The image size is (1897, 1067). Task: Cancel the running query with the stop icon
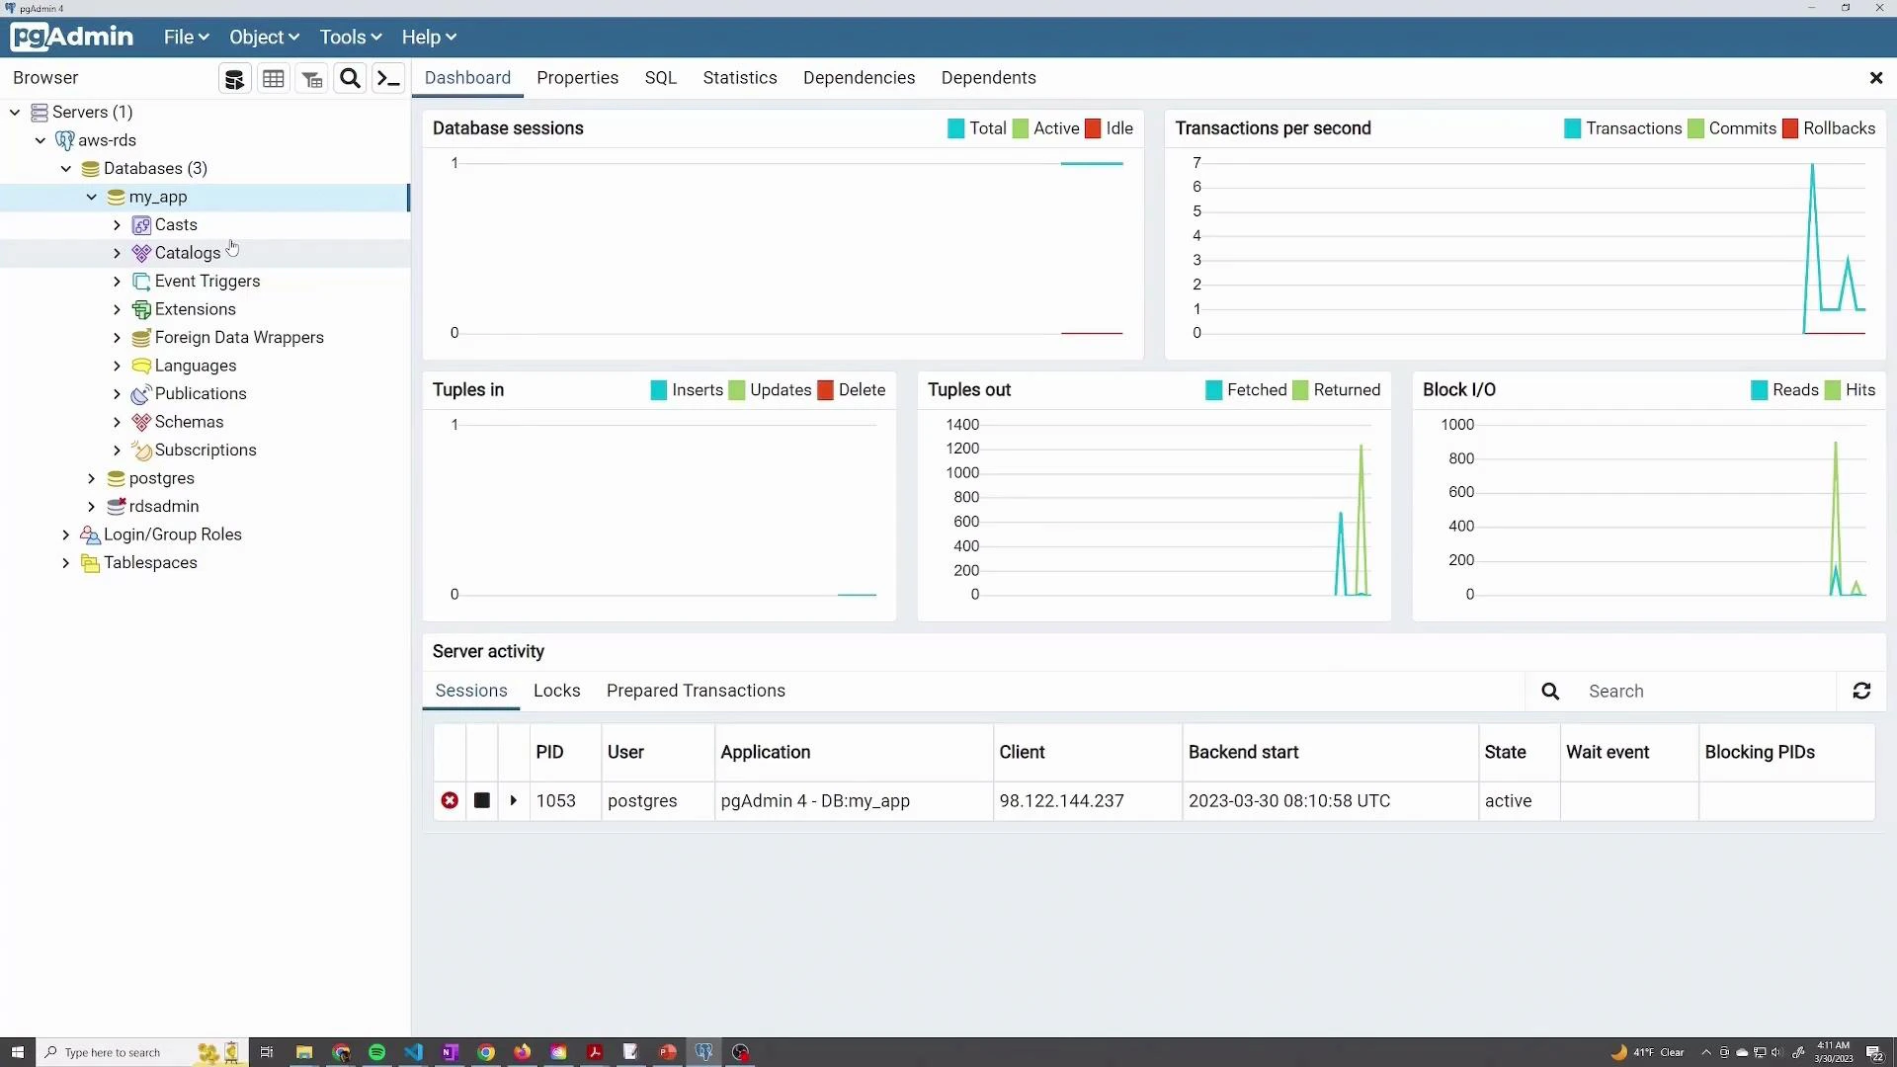tap(481, 800)
